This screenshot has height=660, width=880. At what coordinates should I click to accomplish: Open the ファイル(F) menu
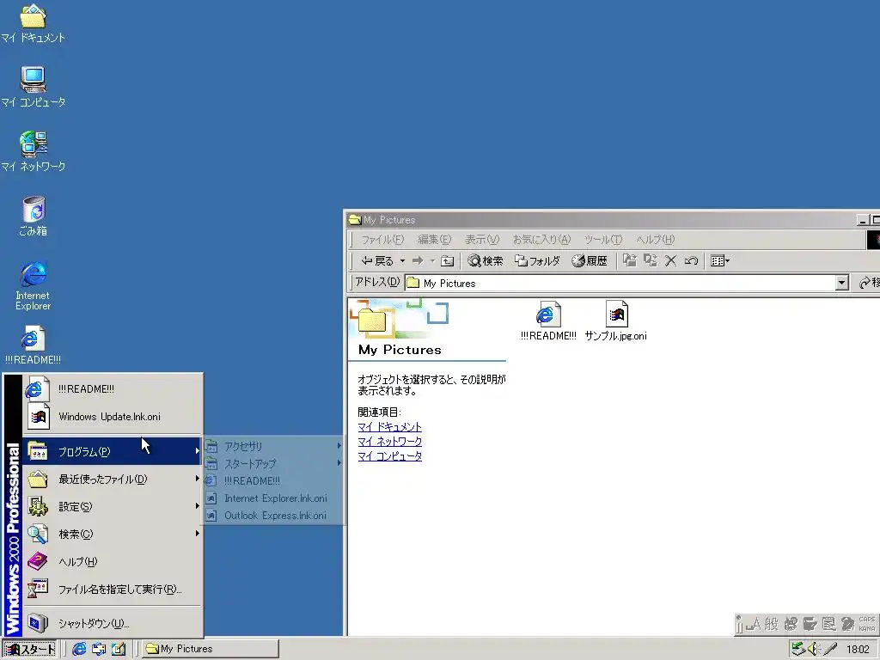pos(382,240)
